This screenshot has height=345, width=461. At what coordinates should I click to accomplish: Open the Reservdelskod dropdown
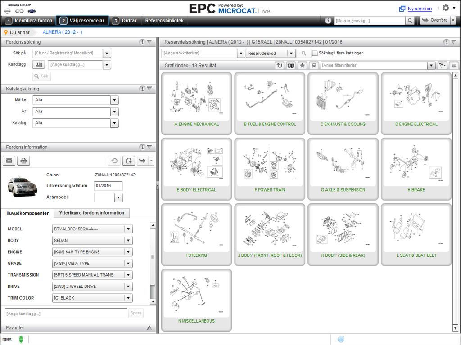tap(291, 53)
